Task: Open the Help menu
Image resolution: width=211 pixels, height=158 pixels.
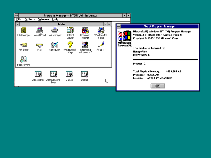Action: click(x=55, y=19)
